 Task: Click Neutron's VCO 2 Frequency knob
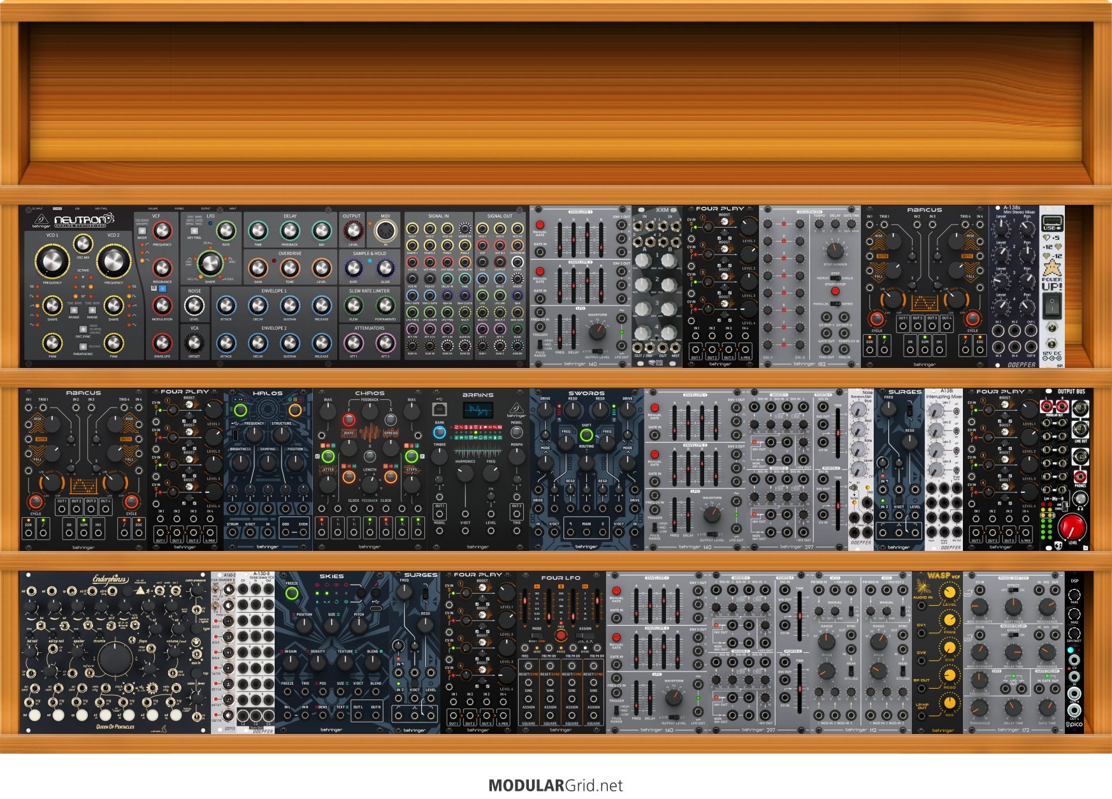113,261
